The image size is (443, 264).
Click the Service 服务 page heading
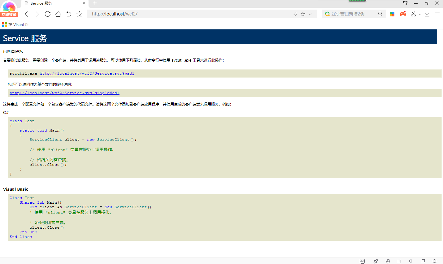pyautogui.click(x=25, y=38)
